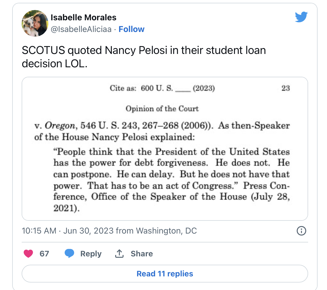This screenshot has width=327, height=290.
Task: Click the "Opinion of the Court" heading
Action: [x=162, y=108]
